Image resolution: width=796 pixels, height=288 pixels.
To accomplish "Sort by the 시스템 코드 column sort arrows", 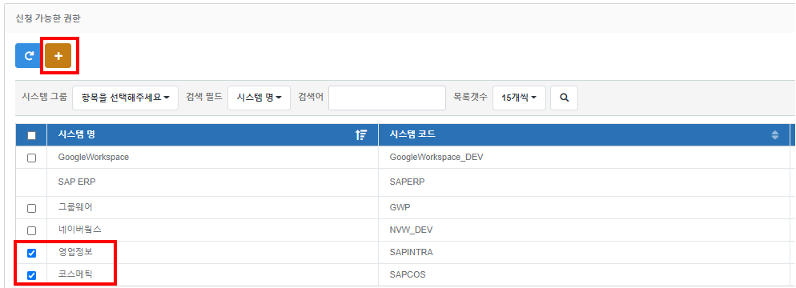I will [774, 135].
